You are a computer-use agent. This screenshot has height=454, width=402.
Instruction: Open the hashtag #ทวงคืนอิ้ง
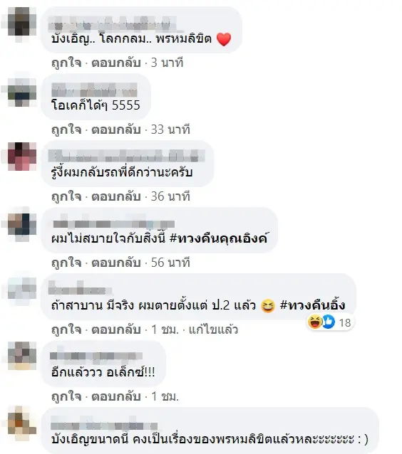tap(313, 305)
